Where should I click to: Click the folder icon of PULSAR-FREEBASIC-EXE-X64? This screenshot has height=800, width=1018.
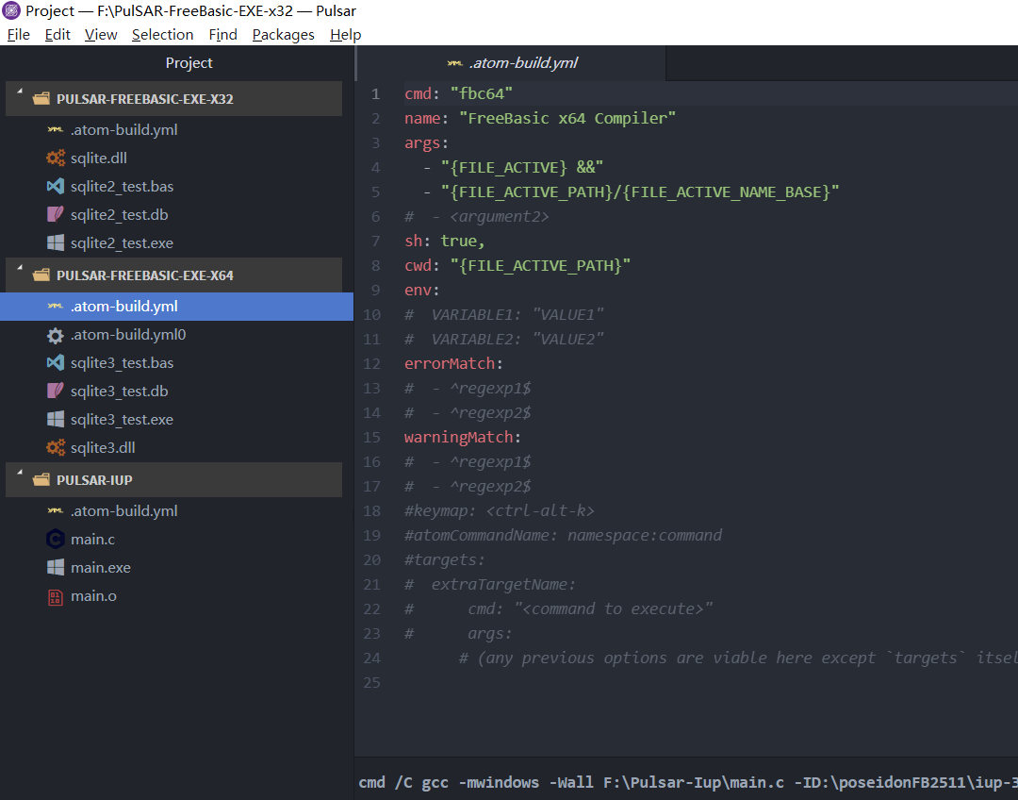tap(41, 275)
